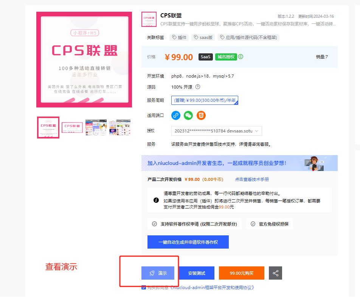This screenshot has width=360, height=308.
Task: Open the 点击查看技术手册 link
Action: coord(251,179)
